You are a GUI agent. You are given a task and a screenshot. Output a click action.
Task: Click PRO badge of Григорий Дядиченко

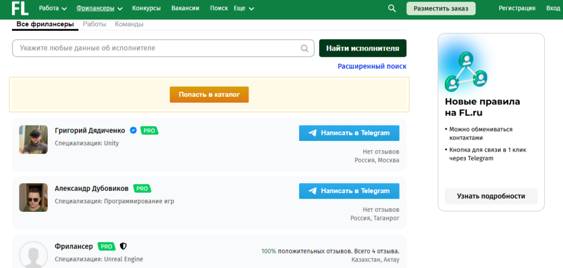pyautogui.click(x=150, y=130)
